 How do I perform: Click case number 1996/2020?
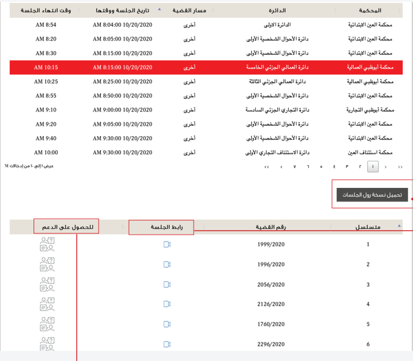point(271,264)
